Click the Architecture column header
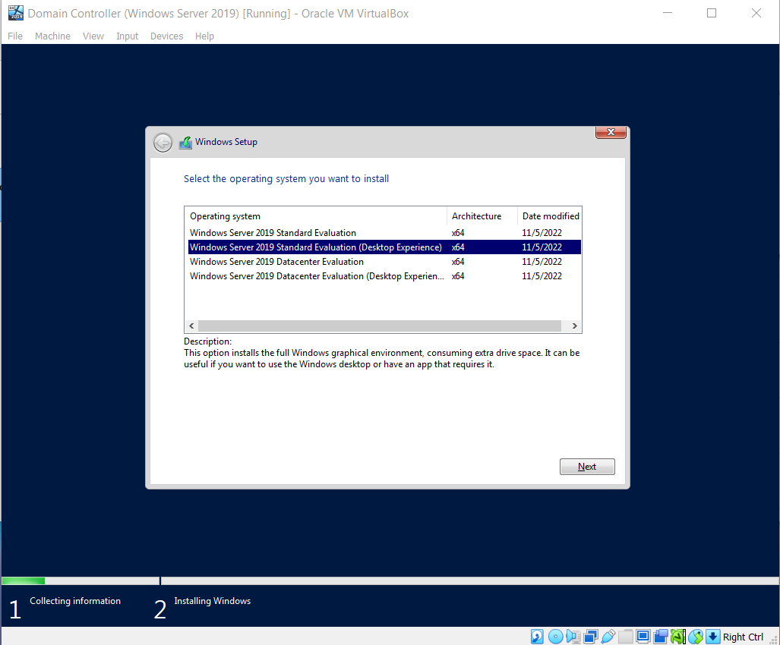 point(476,216)
